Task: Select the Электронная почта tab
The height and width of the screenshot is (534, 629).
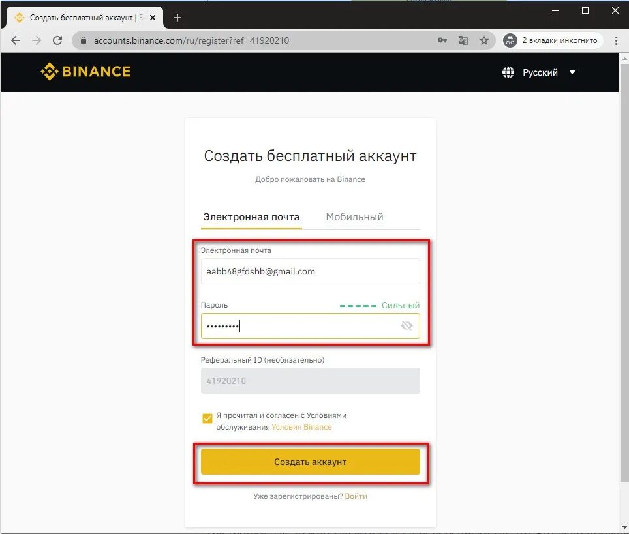Action: pos(251,217)
